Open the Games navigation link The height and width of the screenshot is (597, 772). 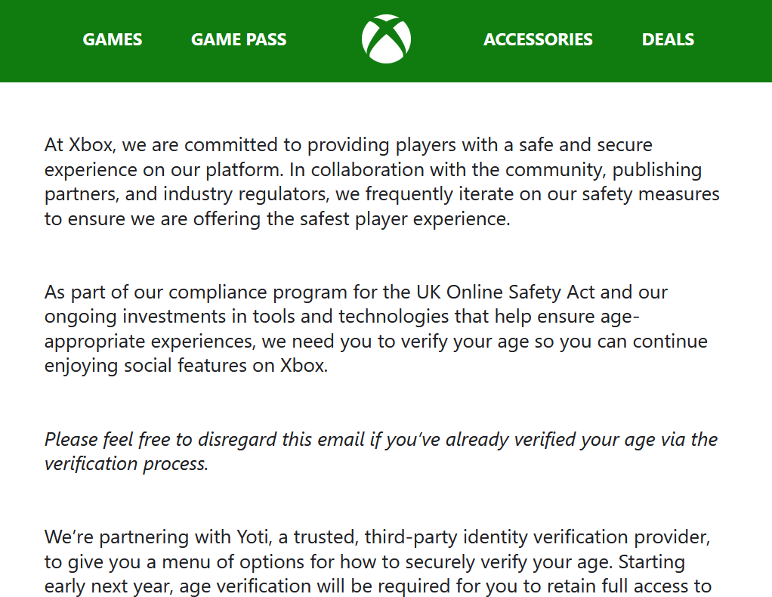click(113, 39)
